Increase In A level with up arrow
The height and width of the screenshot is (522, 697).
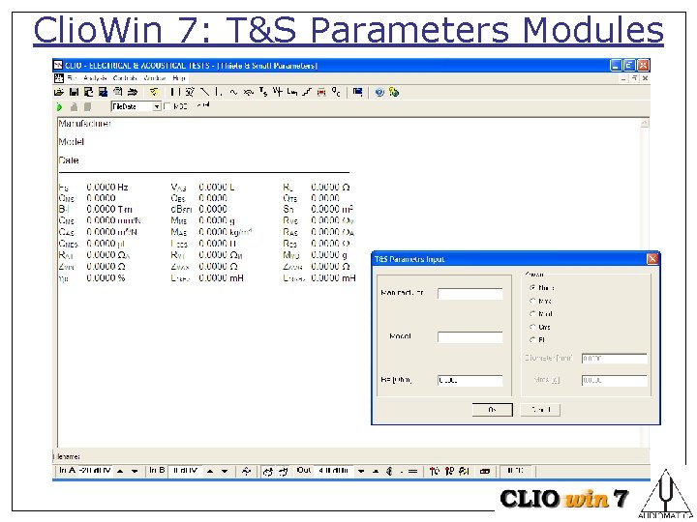coord(120,472)
